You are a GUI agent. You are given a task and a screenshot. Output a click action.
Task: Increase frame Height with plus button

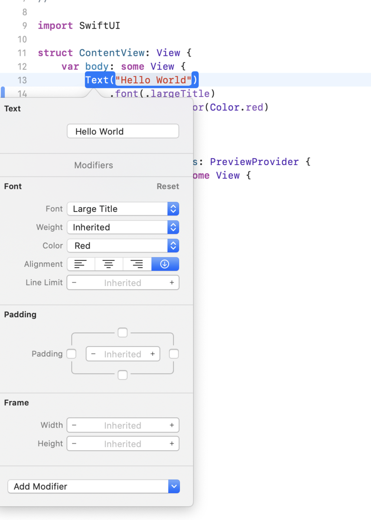[x=172, y=444]
